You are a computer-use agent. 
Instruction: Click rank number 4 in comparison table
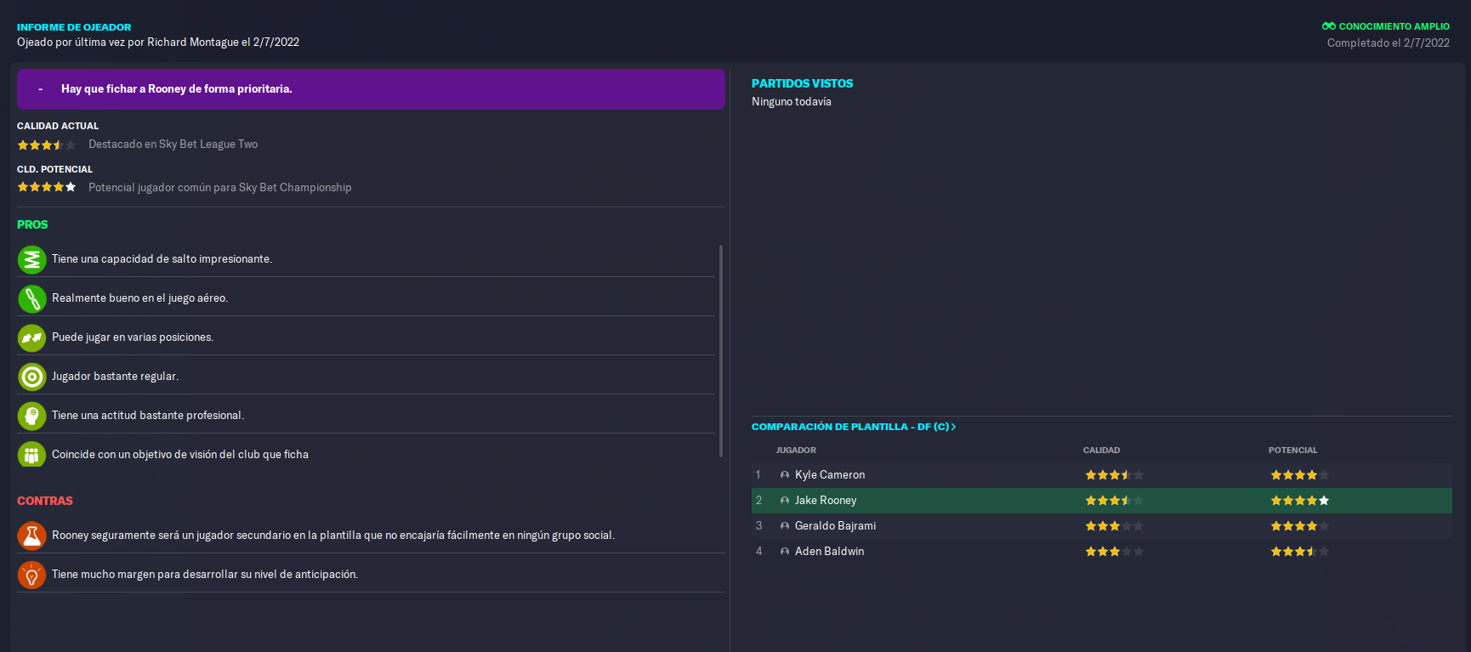click(759, 552)
